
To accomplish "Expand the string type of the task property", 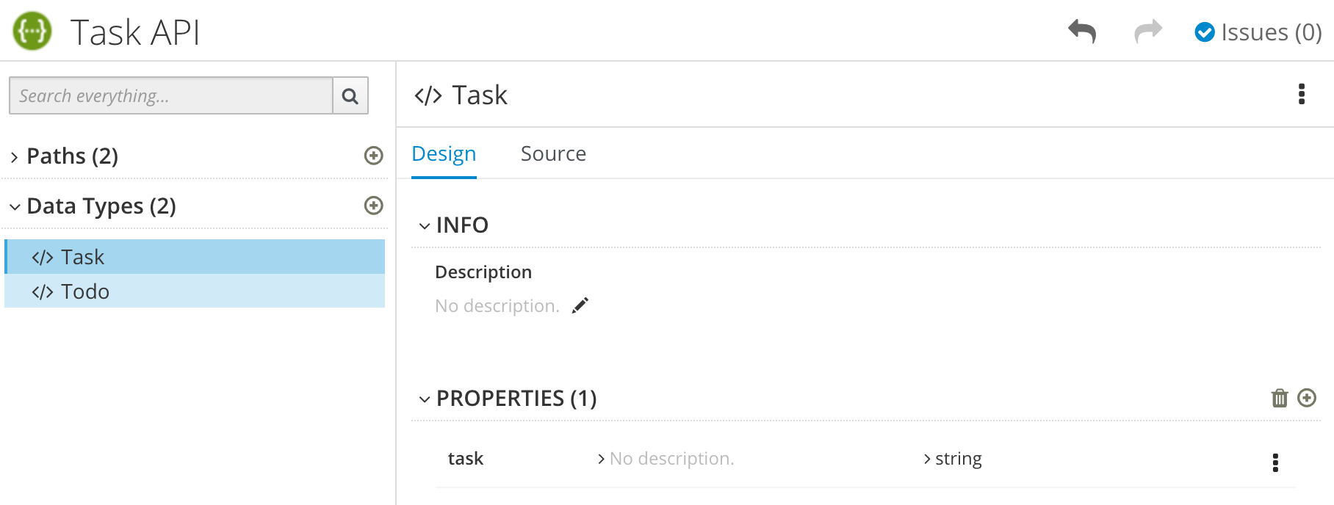I will [925, 458].
